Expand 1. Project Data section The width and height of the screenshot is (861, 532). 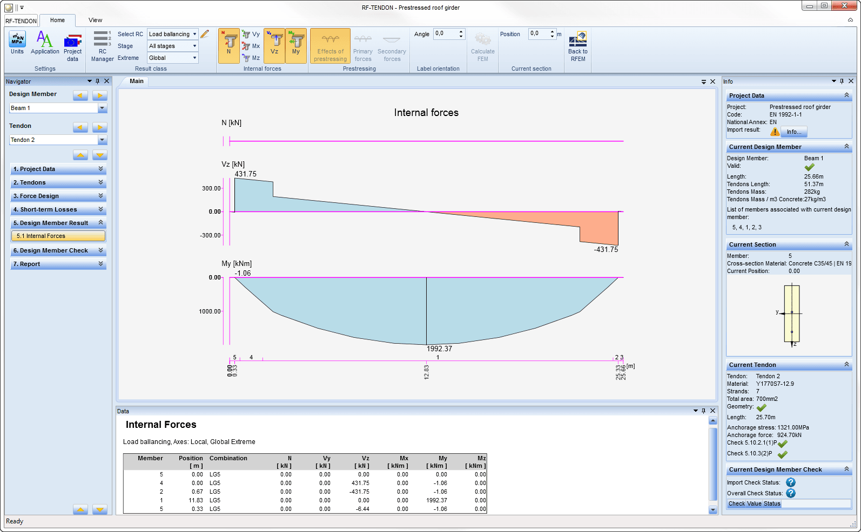[58, 169]
